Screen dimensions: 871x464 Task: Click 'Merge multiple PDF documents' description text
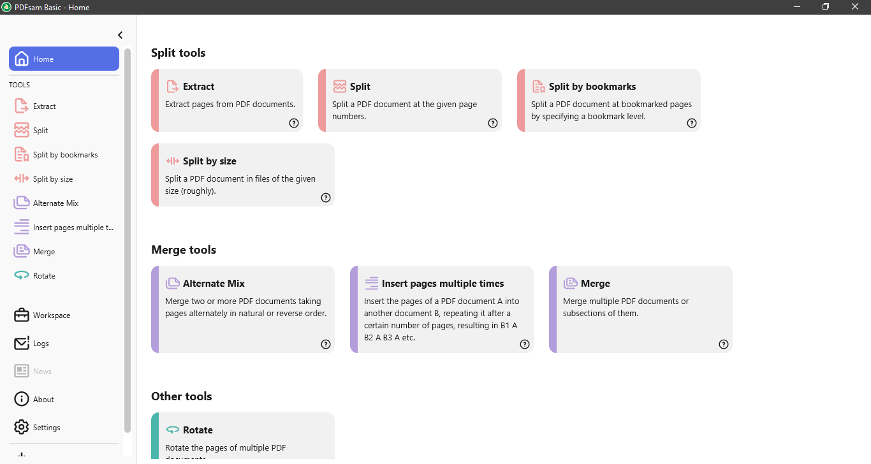point(626,307)
